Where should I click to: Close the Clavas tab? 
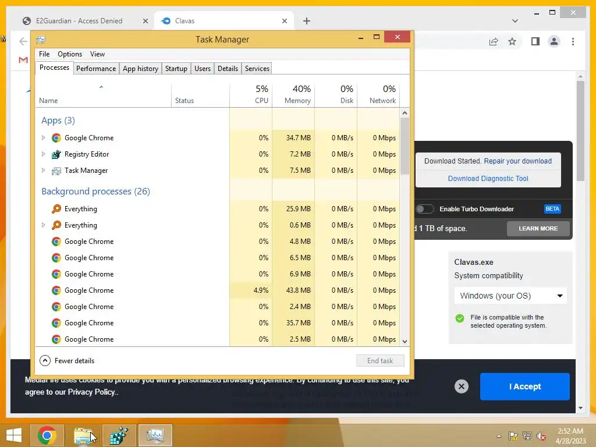[x=284, y=21]
